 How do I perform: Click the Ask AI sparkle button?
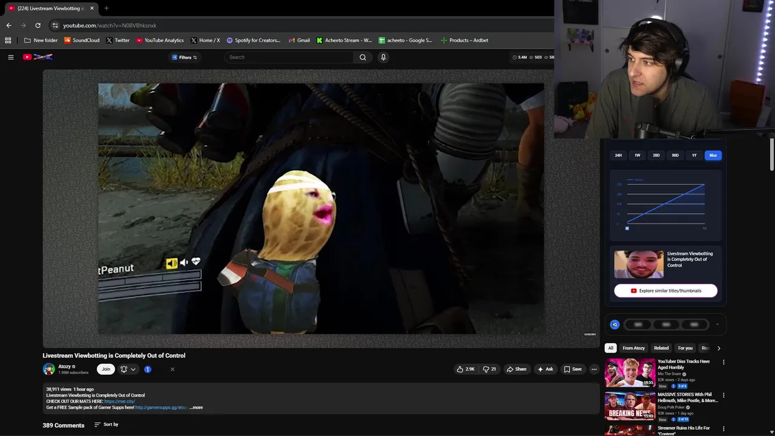[x=545, y=369]
